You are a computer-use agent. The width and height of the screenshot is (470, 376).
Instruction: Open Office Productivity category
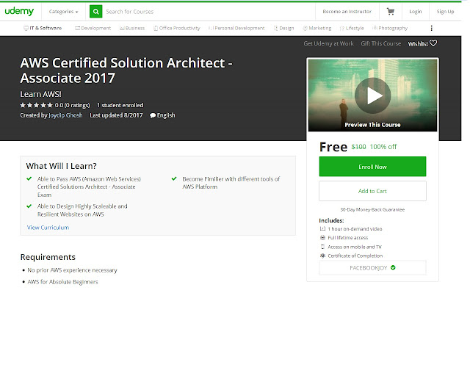177,28
